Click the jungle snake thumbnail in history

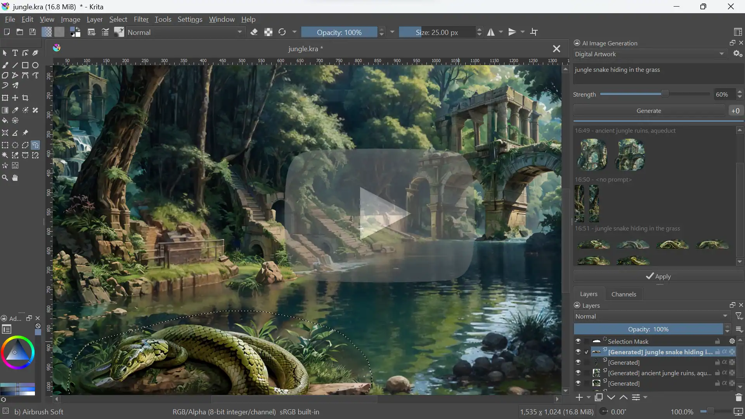[x=593, y=244]
